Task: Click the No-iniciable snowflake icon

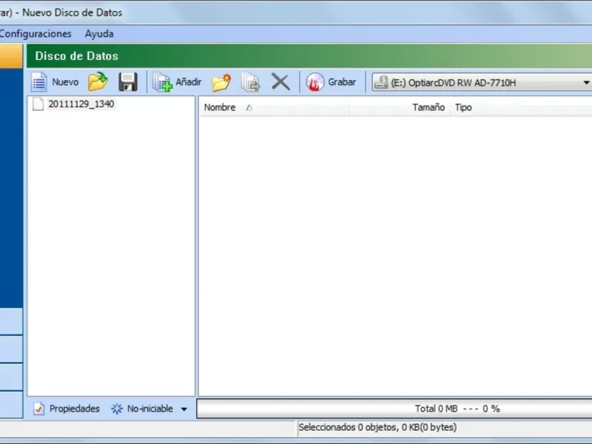Action: 117,409
